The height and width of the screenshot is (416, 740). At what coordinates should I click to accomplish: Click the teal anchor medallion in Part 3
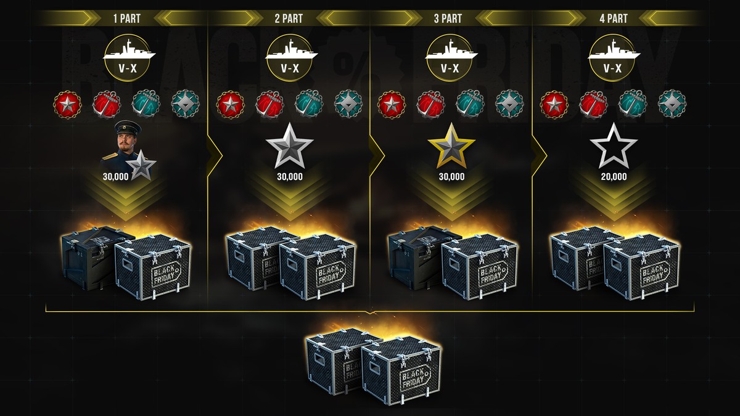[470, 104]
